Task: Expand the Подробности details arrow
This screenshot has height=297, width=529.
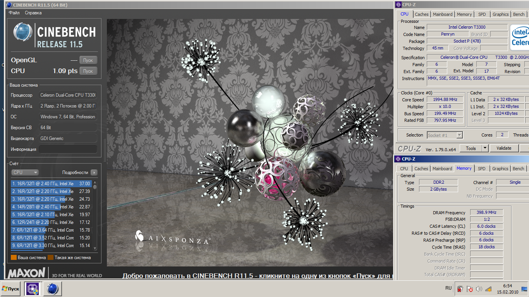Action: (94, 172)
